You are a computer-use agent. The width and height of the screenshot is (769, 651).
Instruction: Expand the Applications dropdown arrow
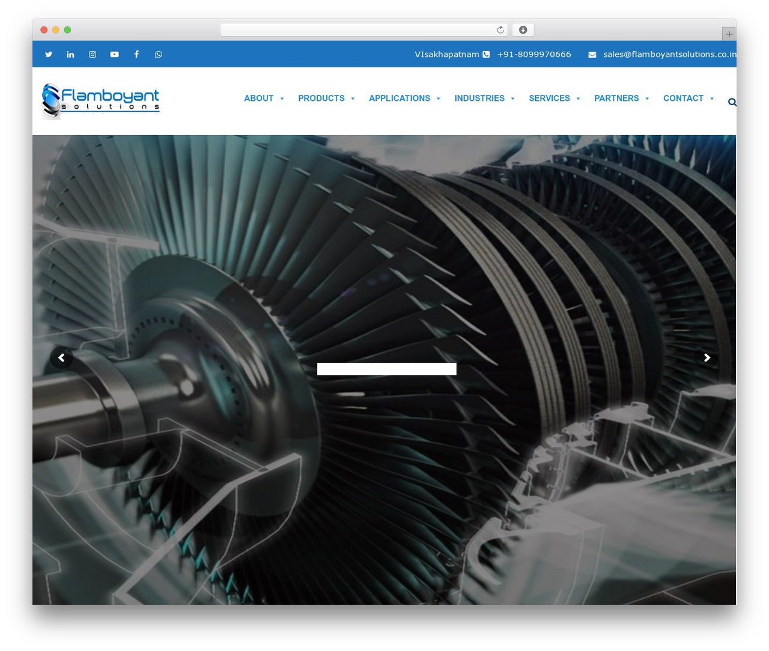click(x=439, y=98)
